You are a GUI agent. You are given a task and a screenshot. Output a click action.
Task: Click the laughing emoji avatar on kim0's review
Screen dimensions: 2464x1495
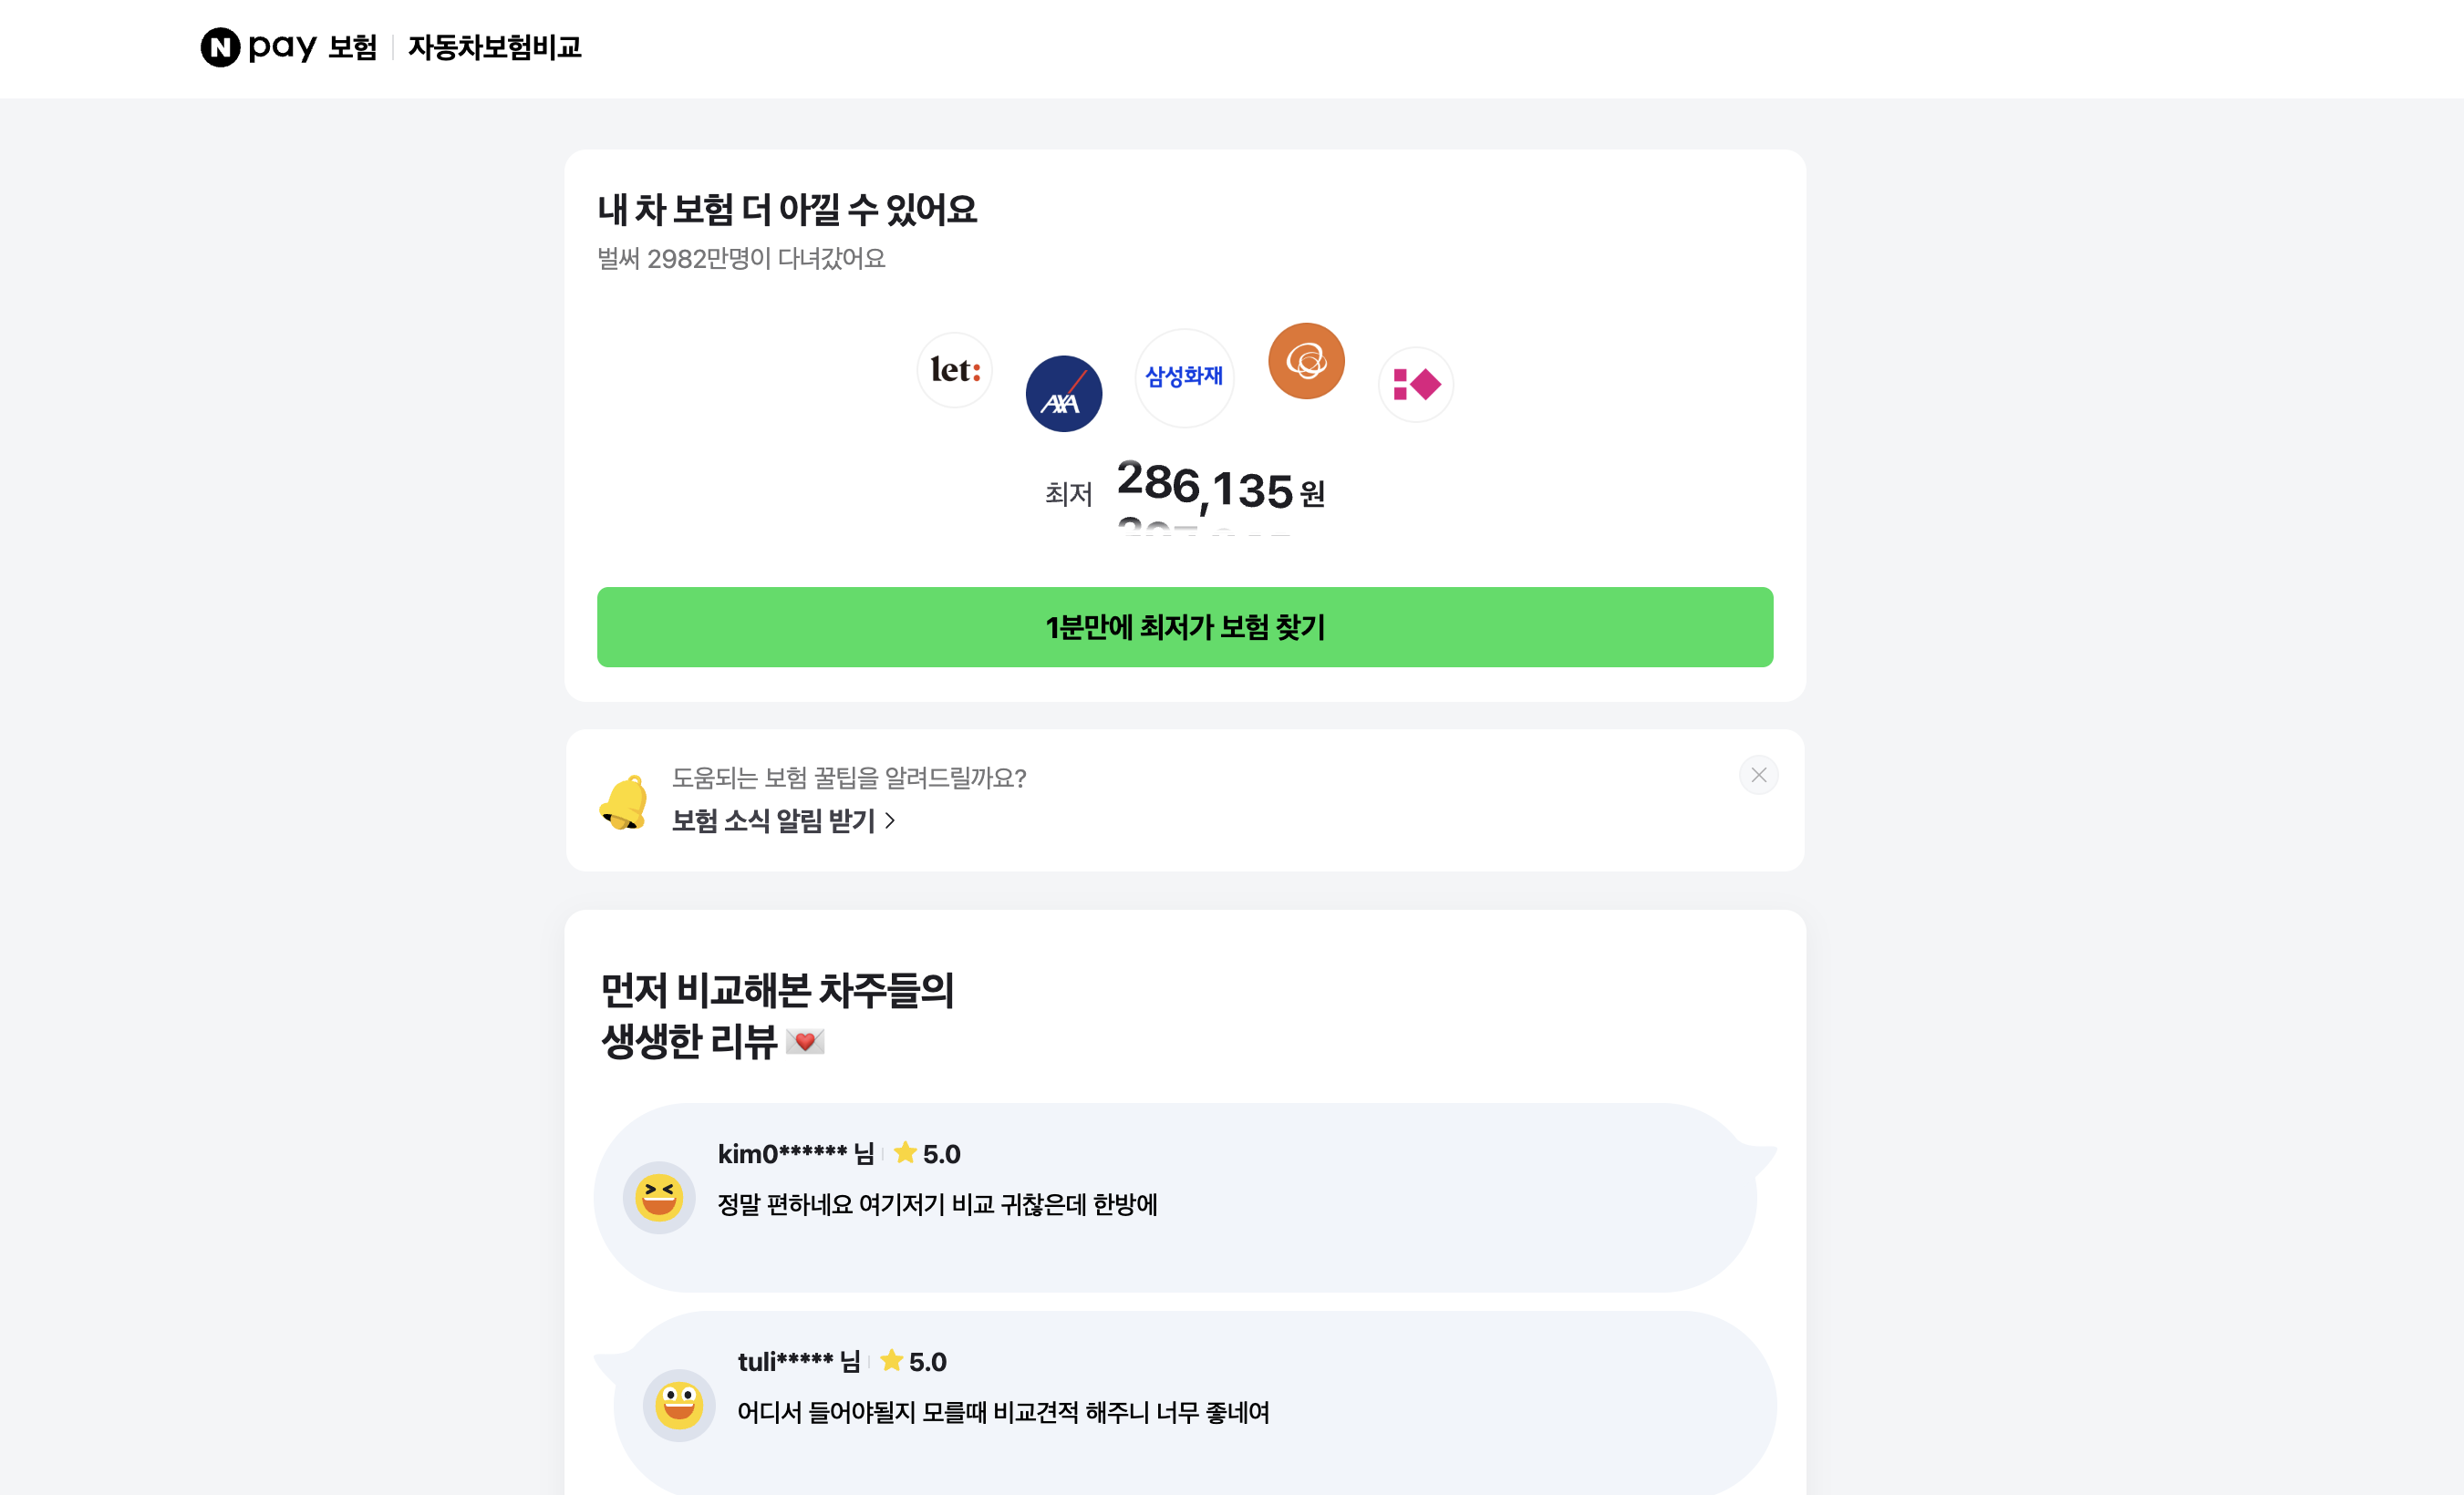(659, 1195)
